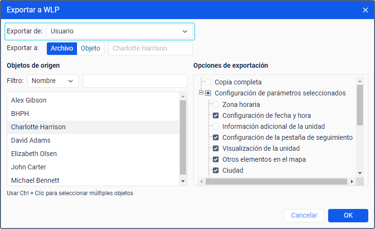The height and width of the screenshot is (229, 375).
Task: Click the OK button
Action: pyautogui.click(x=348, y=216)
